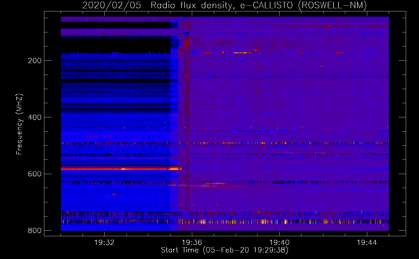Screen dimensions: 419x259
Task: Click the 19:36 time tick label
Action: tap(192, 243)
